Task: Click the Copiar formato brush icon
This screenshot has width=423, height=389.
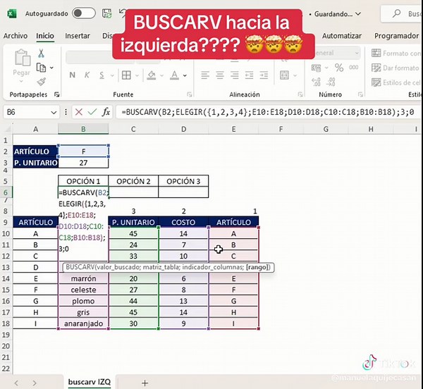Action: [x=42, y=82]
